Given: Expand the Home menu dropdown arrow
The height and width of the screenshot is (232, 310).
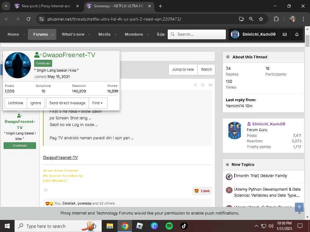Looking at the screenshot, I should pyautogui.click(x=24, y=34).
